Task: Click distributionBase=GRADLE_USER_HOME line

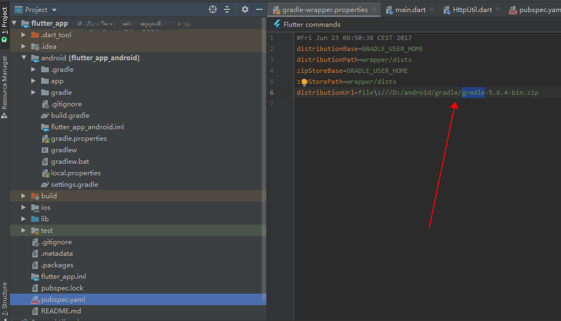Action: [360, 49]
